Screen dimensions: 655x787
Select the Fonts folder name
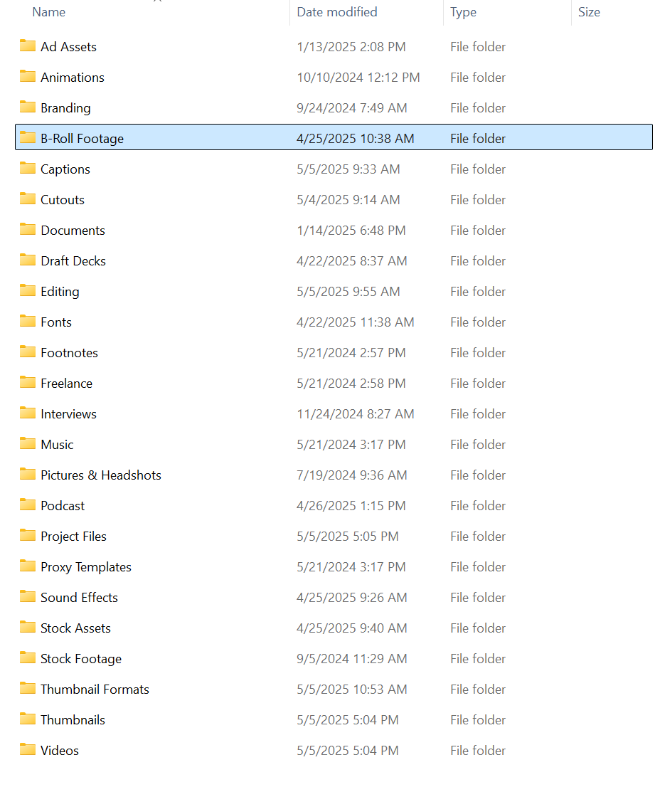[56, 322]
